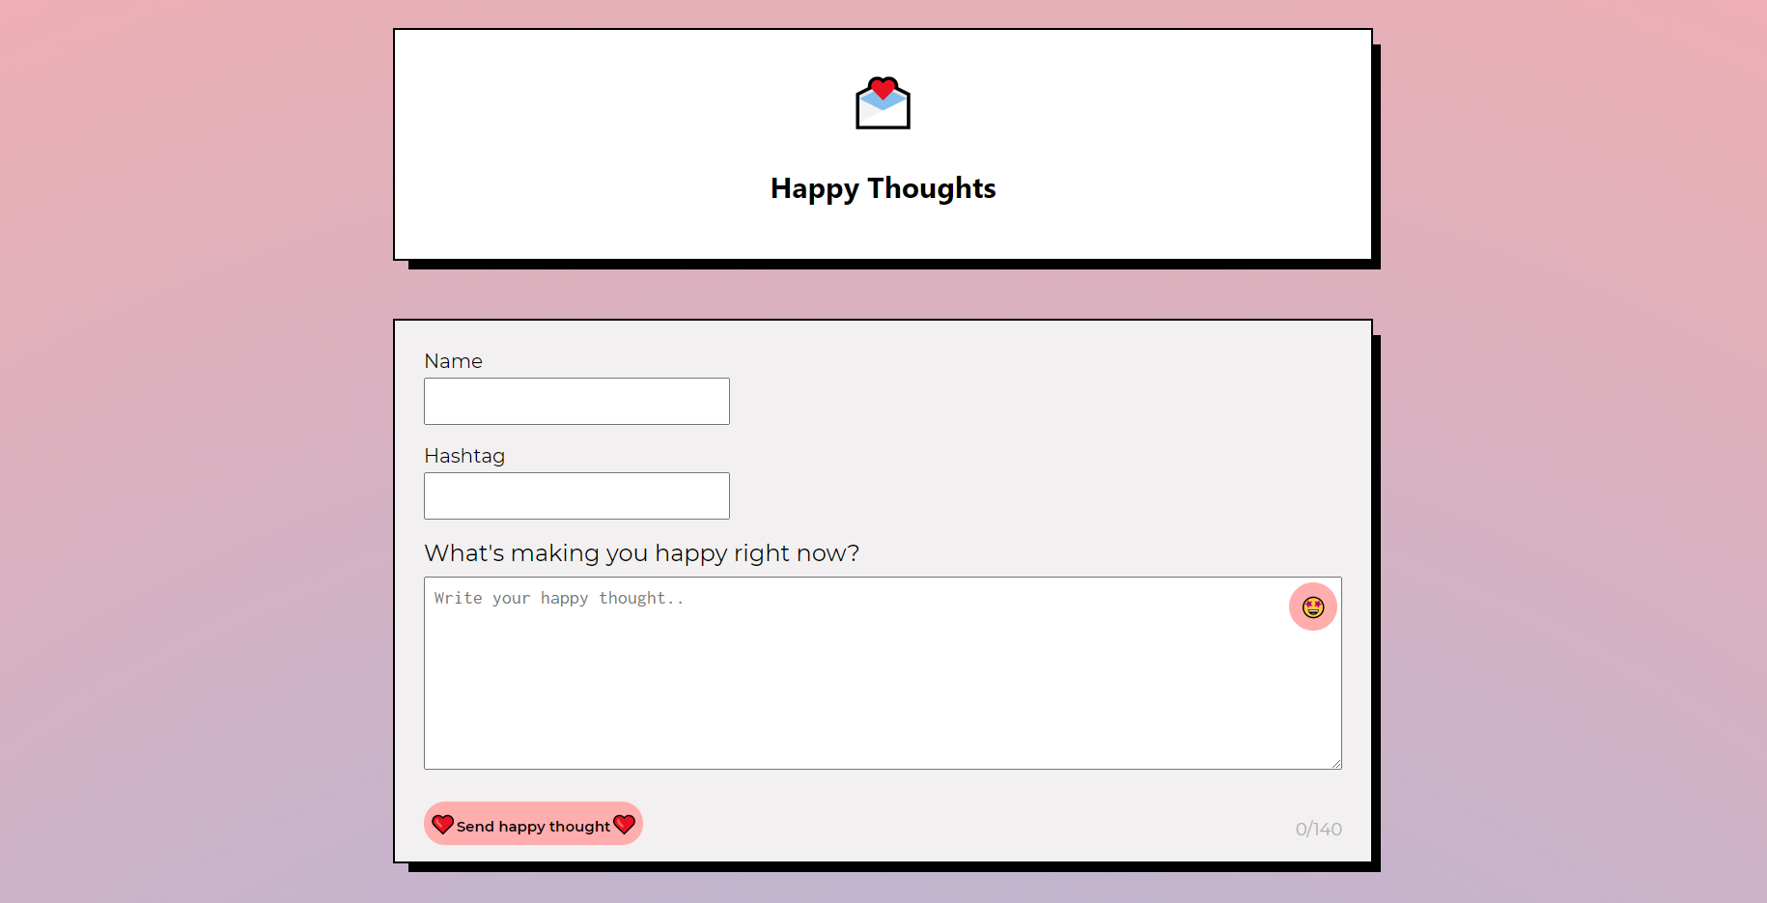Click the Name label
The image size is (1767, 903).
click(x=453, y=360)
